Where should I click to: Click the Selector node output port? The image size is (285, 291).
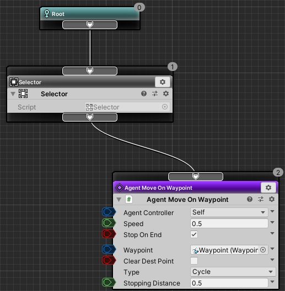90,117
